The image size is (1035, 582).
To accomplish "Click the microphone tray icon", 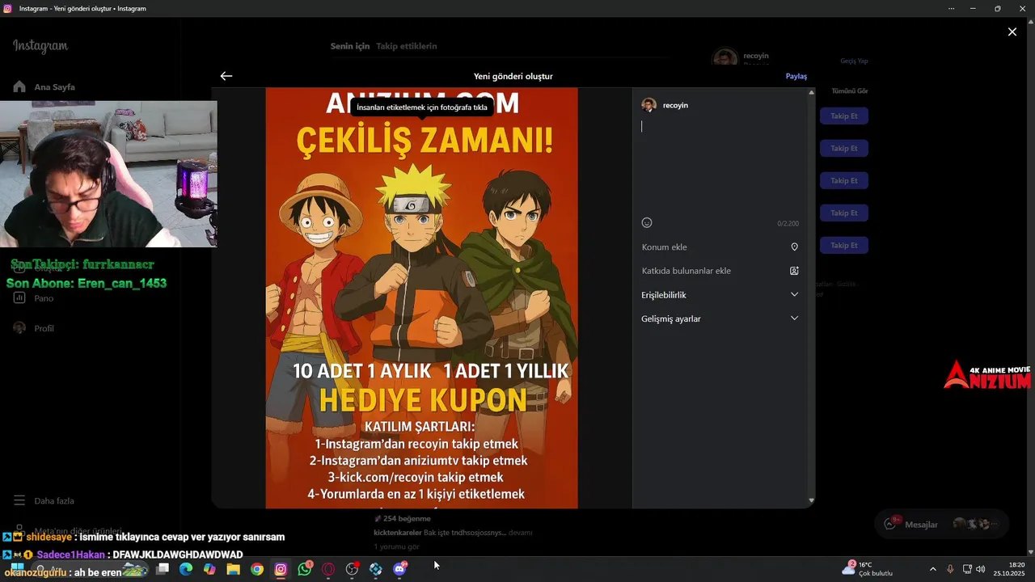I will tap(950, 569).
